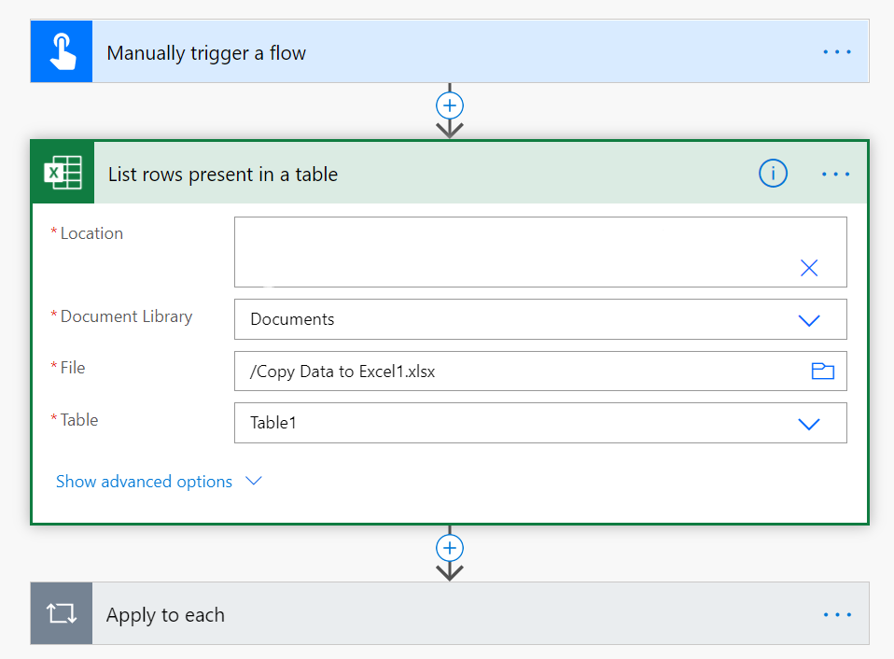Open the info icon on List rows action

773,173
